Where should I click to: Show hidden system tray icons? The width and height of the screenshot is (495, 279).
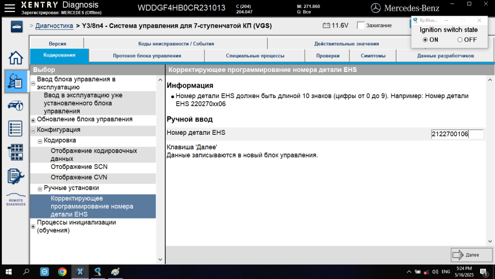[x=409, y=272]
